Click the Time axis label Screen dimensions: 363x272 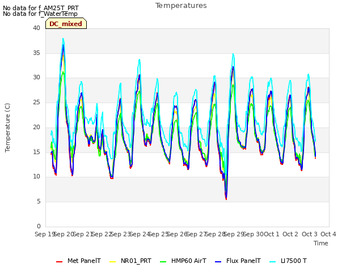[321, 243]
